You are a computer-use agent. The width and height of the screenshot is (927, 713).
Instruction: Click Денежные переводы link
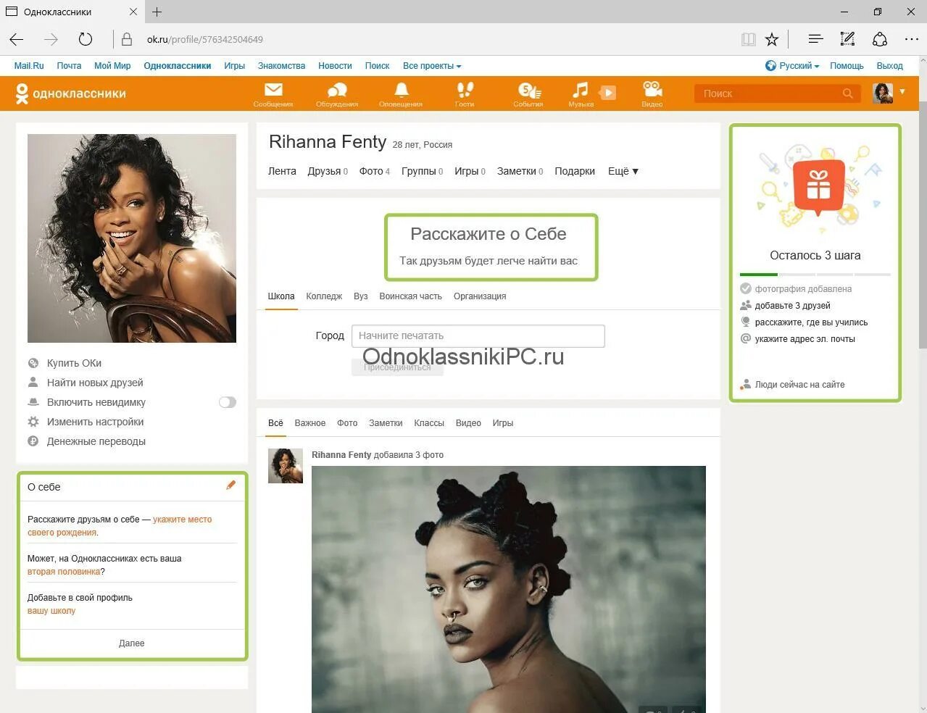point(96,441)
